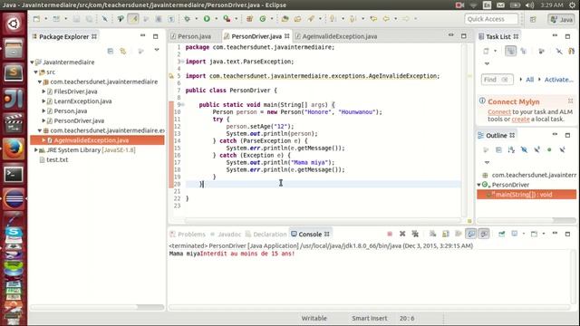580x326 pixels.
Task: Open Ubuntu Dash home icon in launcher
Action: (x=14, y=24)
